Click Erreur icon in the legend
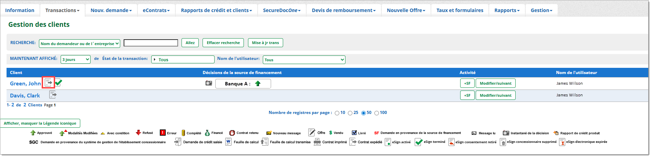 (x=163, y=133)
